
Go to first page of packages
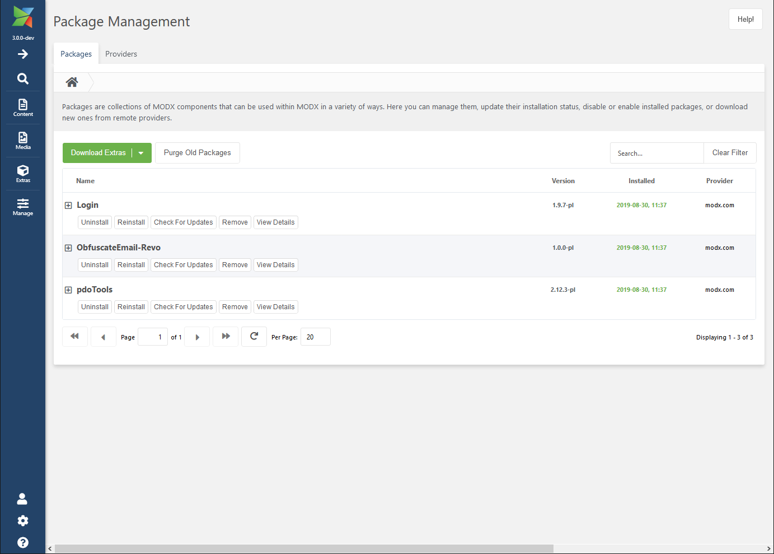[75, 337]
